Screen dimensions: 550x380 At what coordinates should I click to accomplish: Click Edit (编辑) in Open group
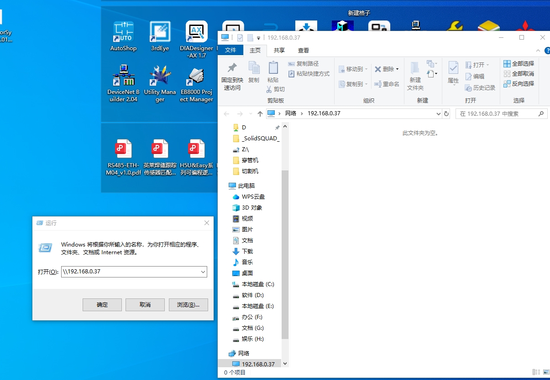tap(475, 77)
